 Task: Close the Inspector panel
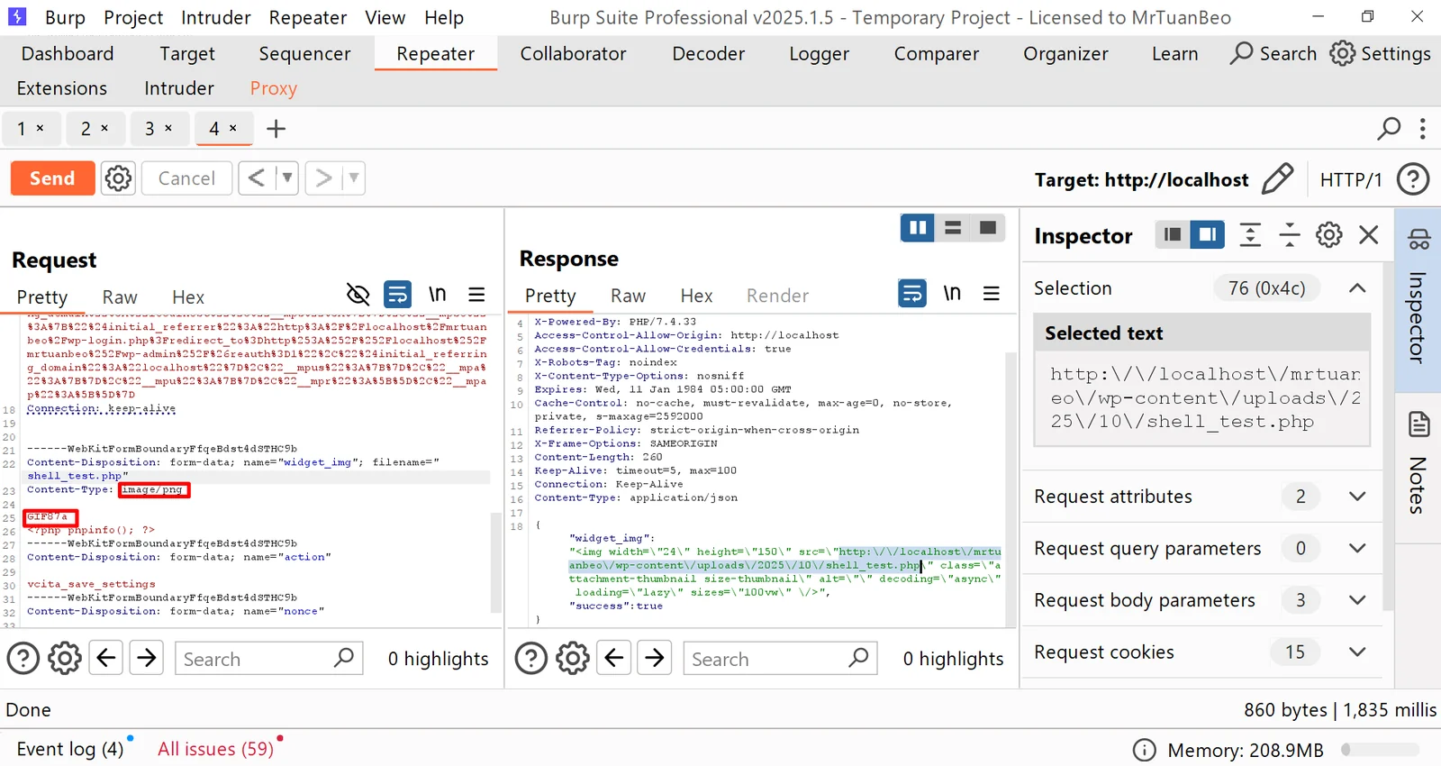[1369, 235]
